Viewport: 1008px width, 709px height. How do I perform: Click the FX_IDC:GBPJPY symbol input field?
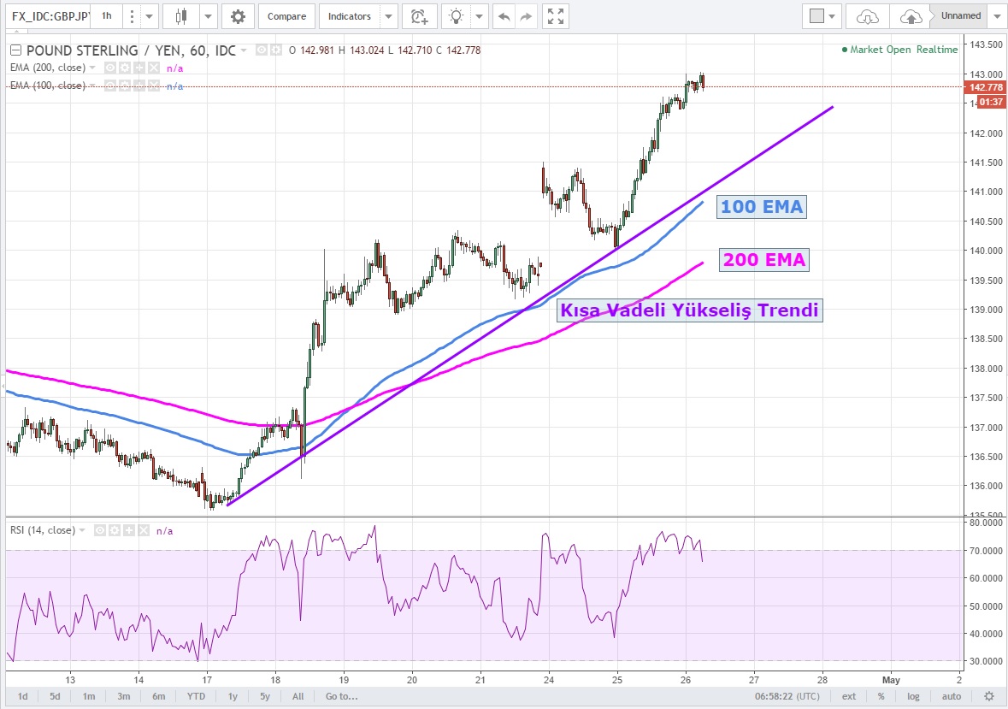tap(45, 16)
